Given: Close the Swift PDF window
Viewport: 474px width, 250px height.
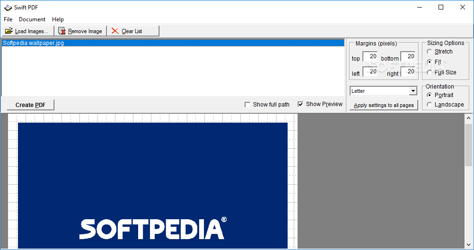Looking at the screenshot, I should coord(463,7).
